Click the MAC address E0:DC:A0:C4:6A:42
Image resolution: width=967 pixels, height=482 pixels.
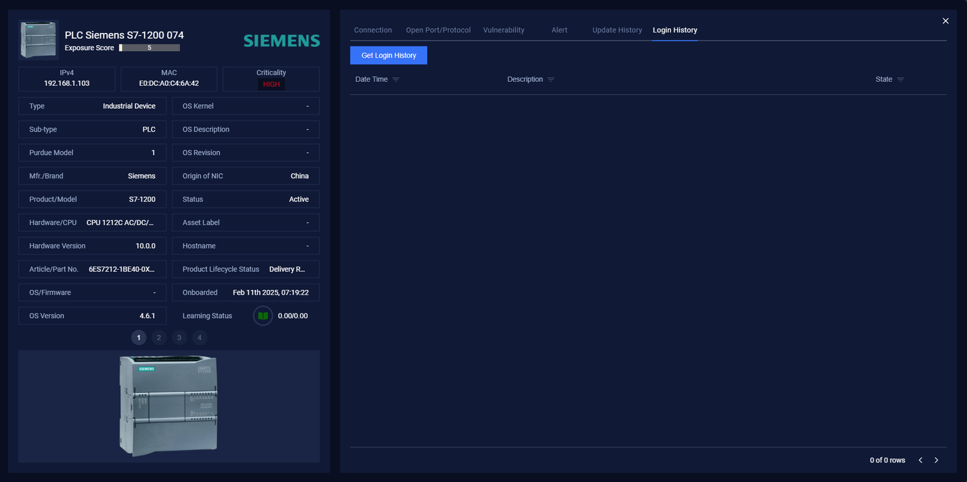coord(169,83)
